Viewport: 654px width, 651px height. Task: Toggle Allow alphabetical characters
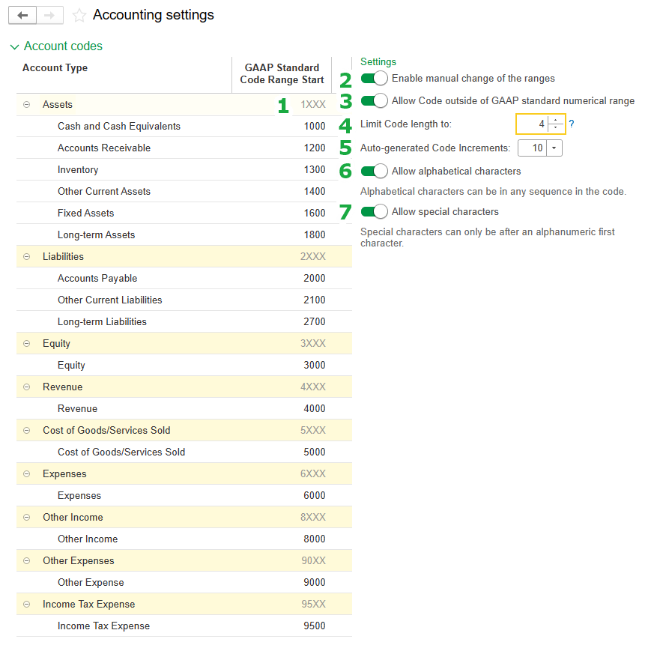(x=374, y=171)
